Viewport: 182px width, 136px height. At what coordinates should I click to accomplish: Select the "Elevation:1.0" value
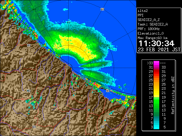(x=150, y=33)
